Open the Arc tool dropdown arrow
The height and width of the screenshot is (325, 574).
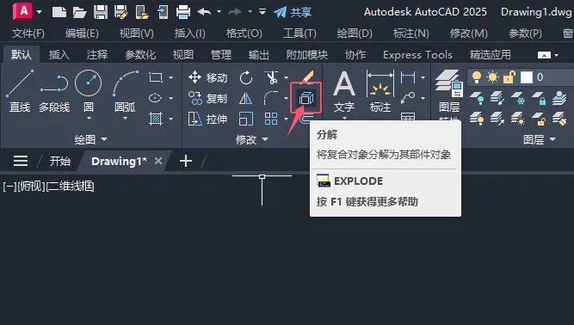125,119
